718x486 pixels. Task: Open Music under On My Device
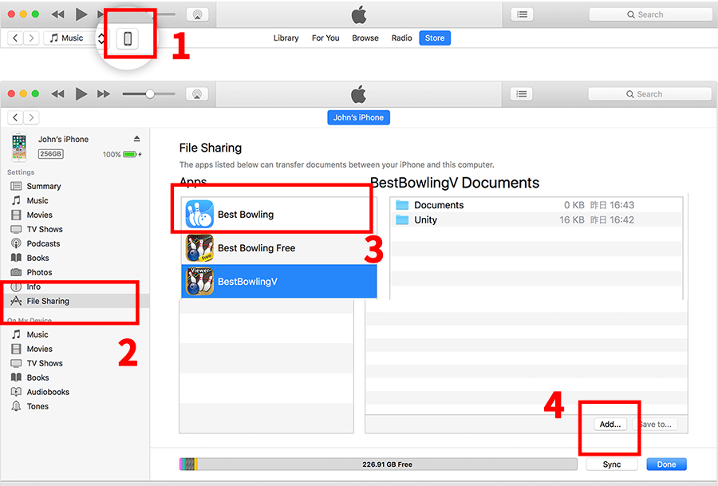point(37,334)
